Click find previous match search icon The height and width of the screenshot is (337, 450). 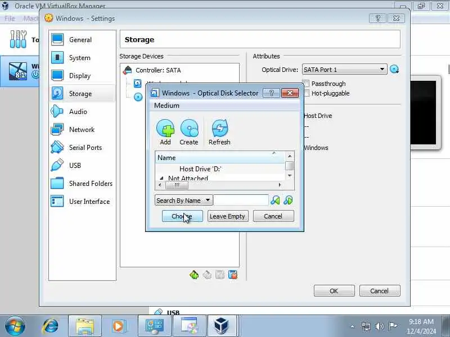[x=275, y=201]
